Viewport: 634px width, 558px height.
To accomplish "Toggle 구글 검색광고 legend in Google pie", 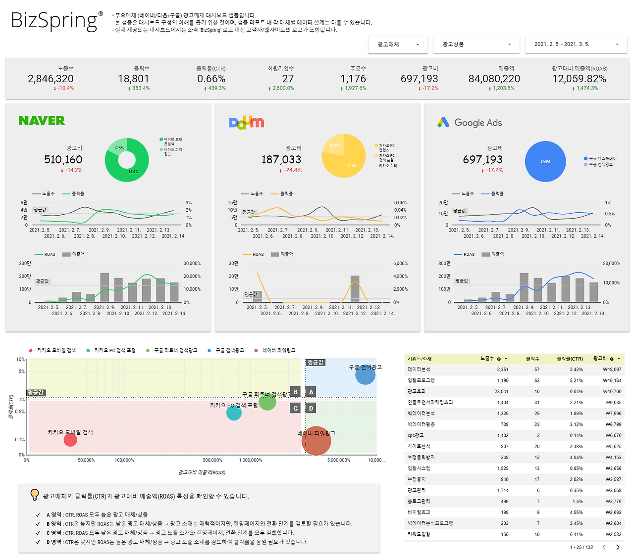I will click(x=598, y=164).
